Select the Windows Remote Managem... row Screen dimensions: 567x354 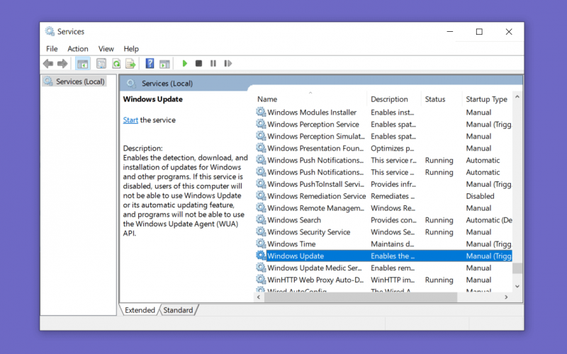click(x=383, y=207)
